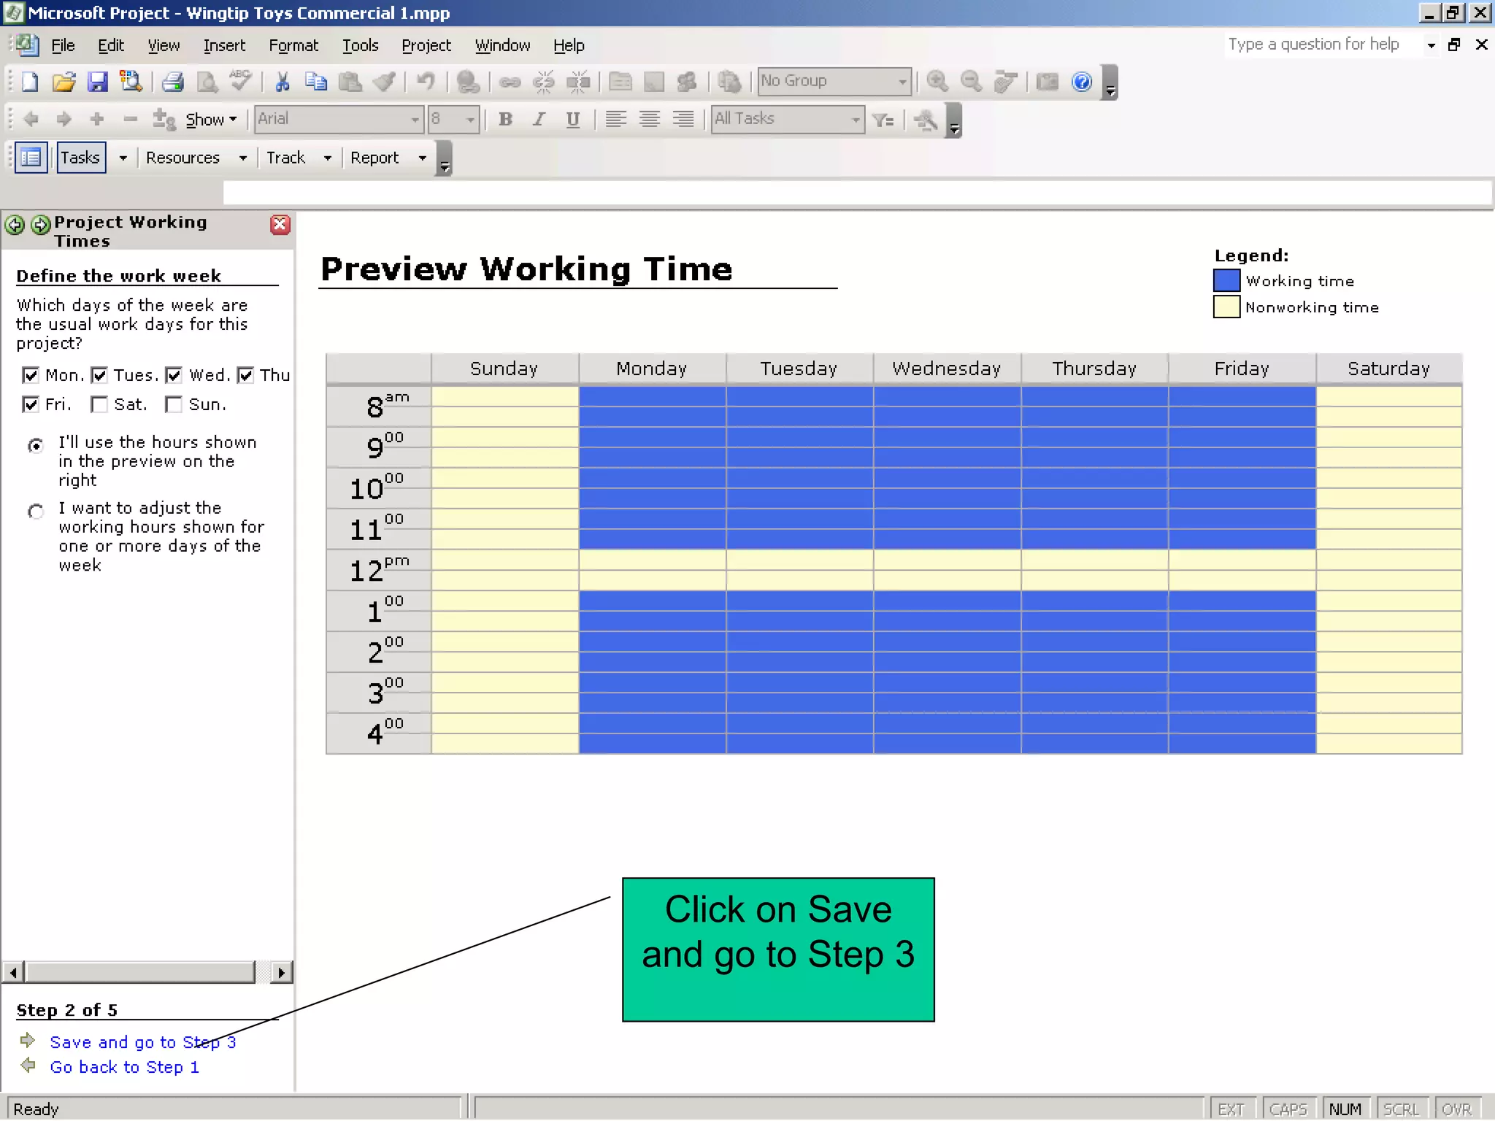
Task: Click Save and go to Step 3
Action: [x=142, y=1042]
